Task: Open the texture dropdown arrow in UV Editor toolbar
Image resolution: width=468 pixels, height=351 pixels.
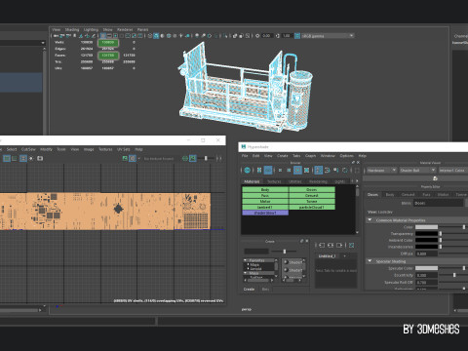Action: click(x=138, y=158)
